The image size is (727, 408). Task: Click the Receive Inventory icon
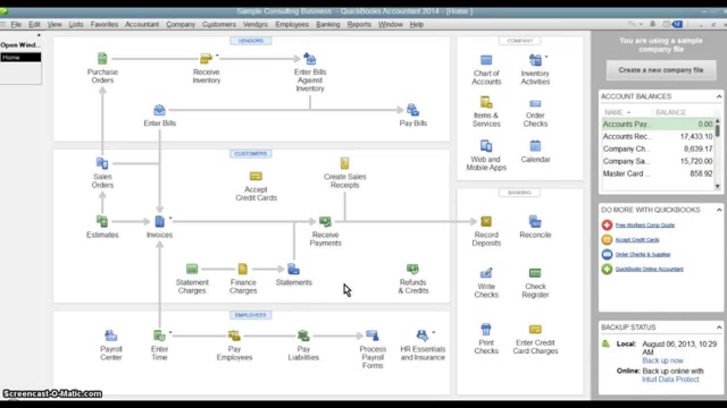click(206, 58)
